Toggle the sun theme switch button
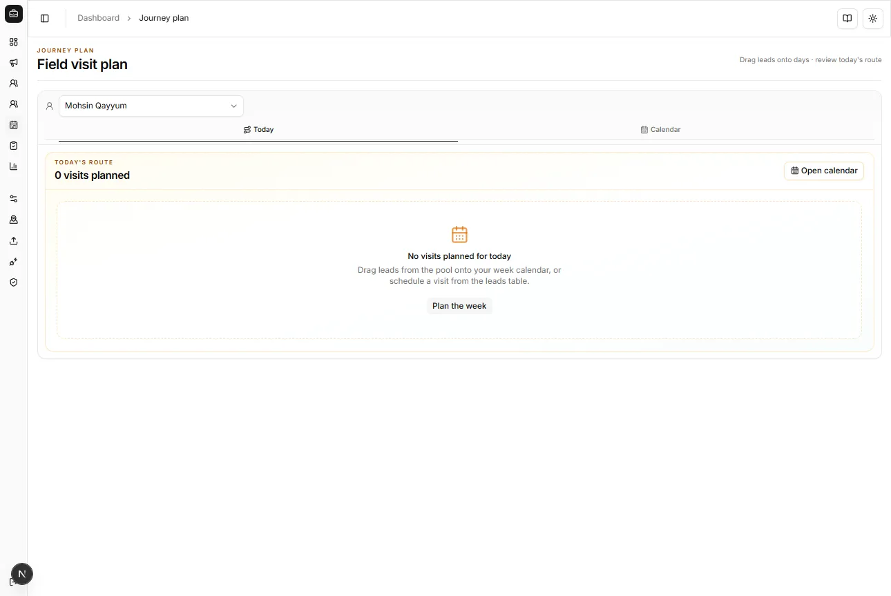Screen dimensions: 891x596 (x=873, y=19)
